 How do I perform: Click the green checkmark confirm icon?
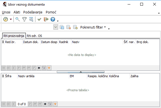[39, 19]
